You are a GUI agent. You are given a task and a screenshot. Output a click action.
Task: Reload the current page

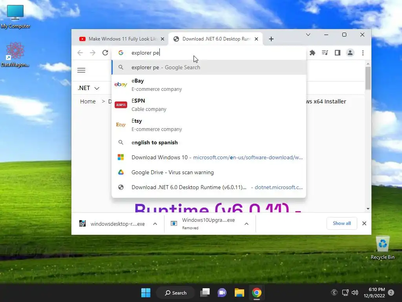point(105,53)
